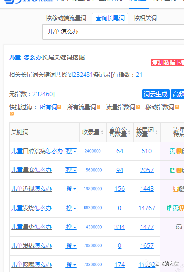
Task: Click the red 复制数据下载 button
Action: click(x=168, y=63)
